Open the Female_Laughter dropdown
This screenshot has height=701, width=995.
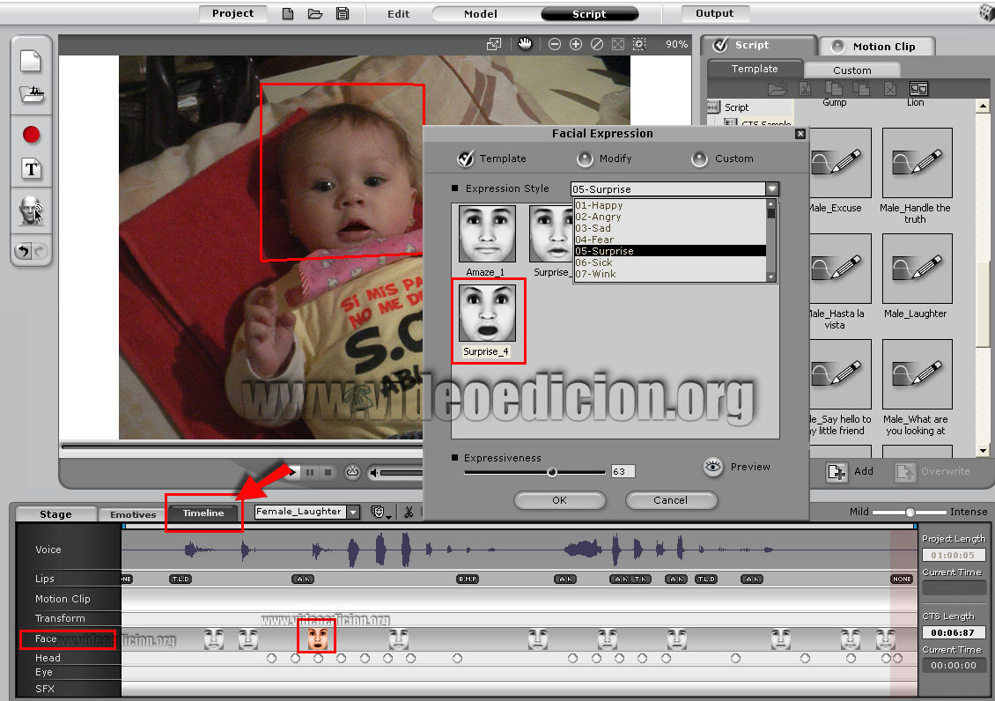pos(353,512)
